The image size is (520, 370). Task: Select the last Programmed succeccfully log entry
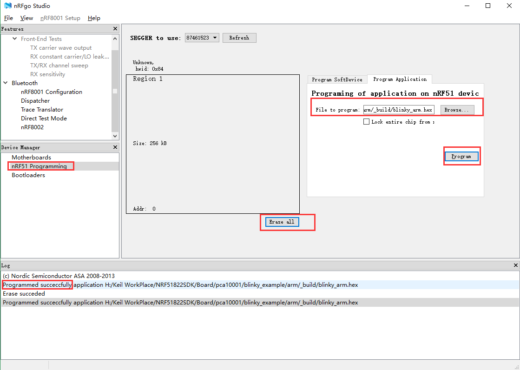click(x=260, y=302)
